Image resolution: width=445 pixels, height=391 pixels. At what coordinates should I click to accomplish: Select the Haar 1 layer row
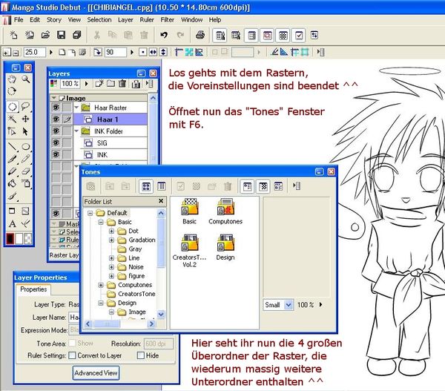110,119
